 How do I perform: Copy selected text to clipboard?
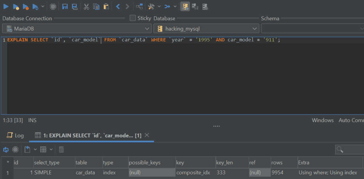96,6
